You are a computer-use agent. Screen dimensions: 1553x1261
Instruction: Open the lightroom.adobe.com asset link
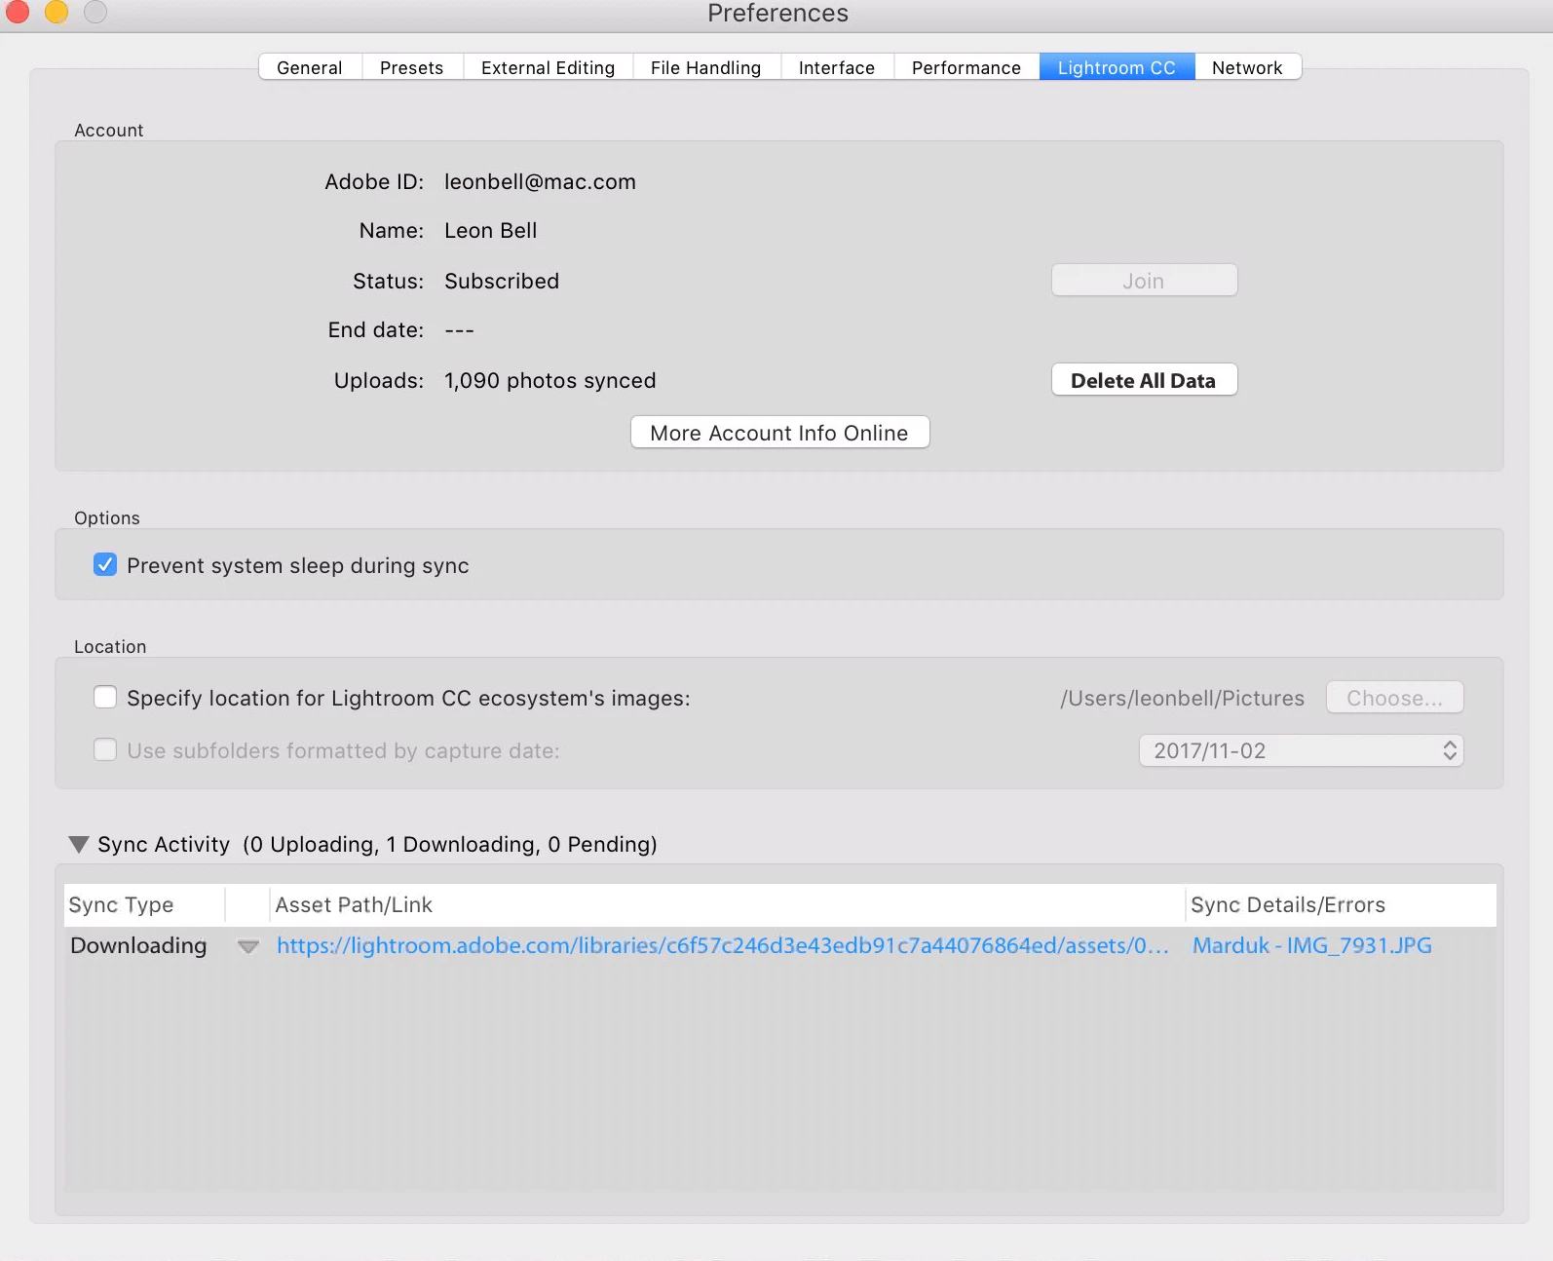722,945
